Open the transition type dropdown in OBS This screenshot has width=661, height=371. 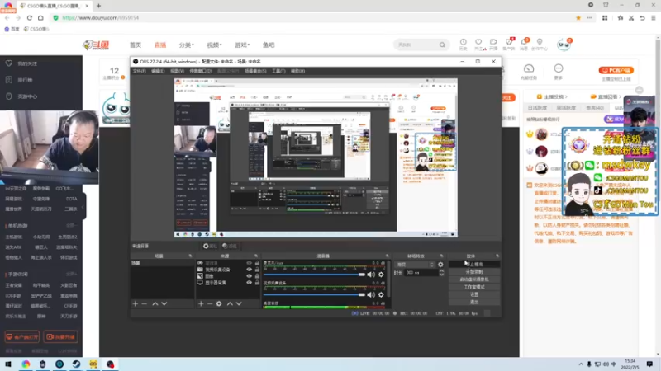click(x=416, y=265)
